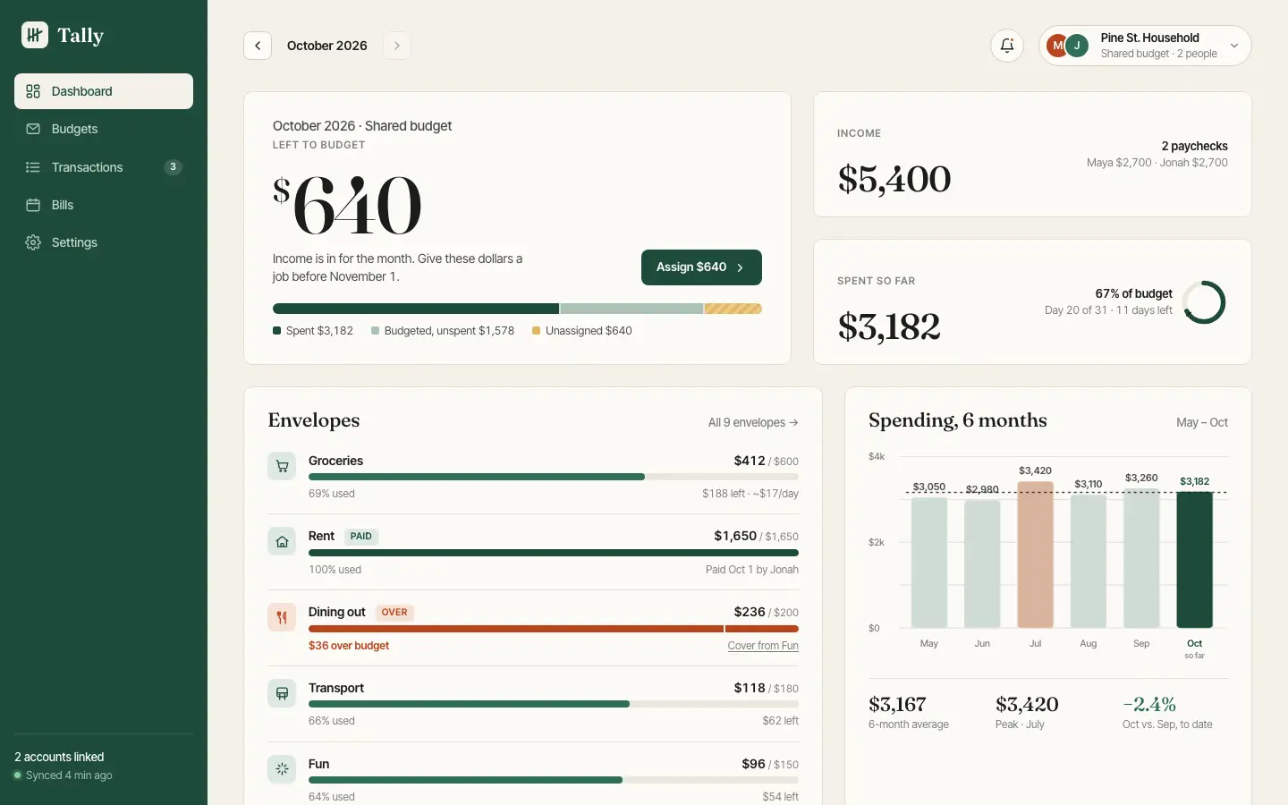Image resolution: width=1288 pixels, height=805 pixels.
Task: Click the Transport envelope progress bar
Action: (x=554, y=704)
